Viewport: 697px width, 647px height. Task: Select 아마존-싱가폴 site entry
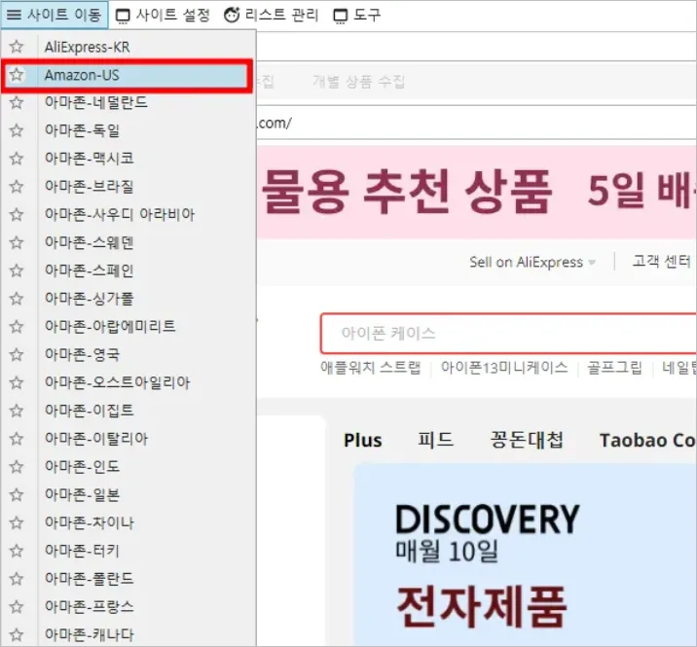(128, 299)
